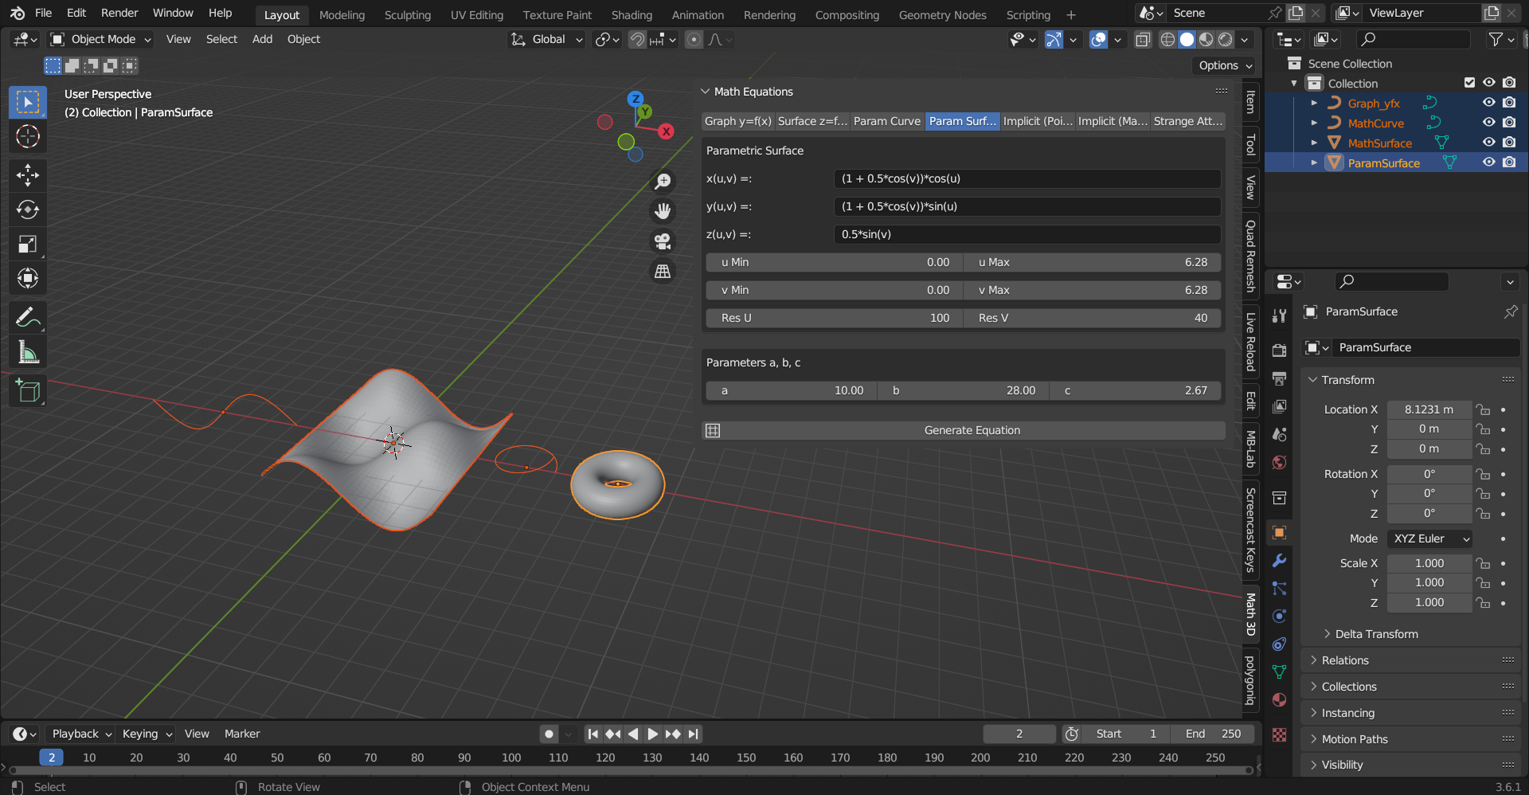Open the Options menu in viewport header
The image size is (1529, 795).
1223,65
